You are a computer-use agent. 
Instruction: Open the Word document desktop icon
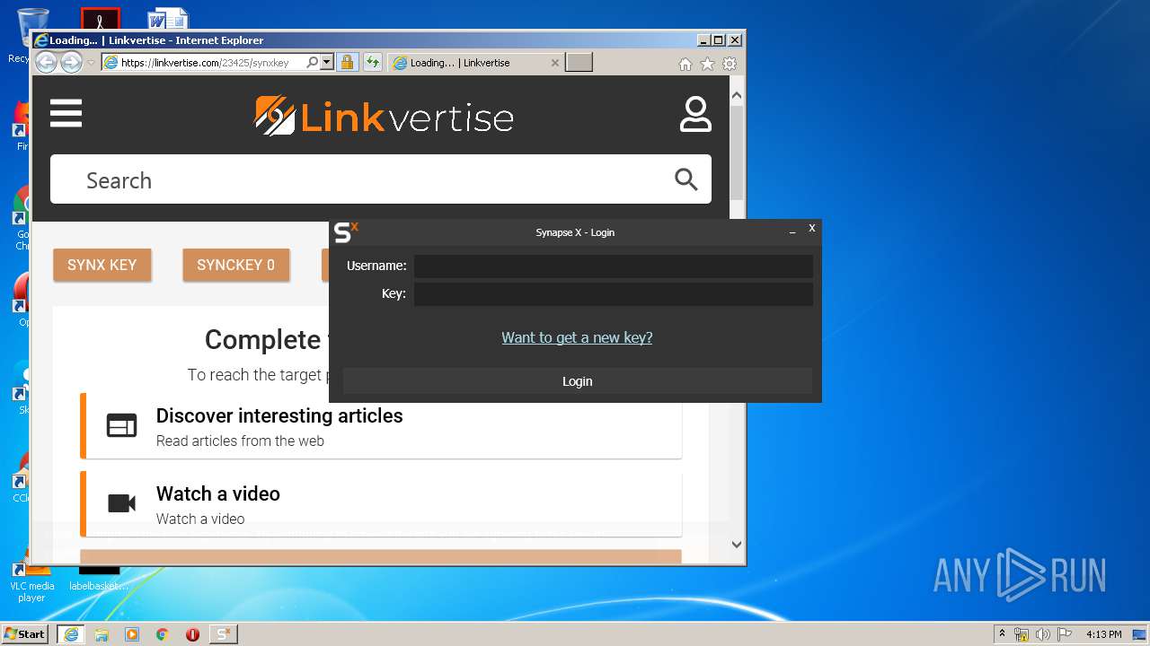(168, 20)
